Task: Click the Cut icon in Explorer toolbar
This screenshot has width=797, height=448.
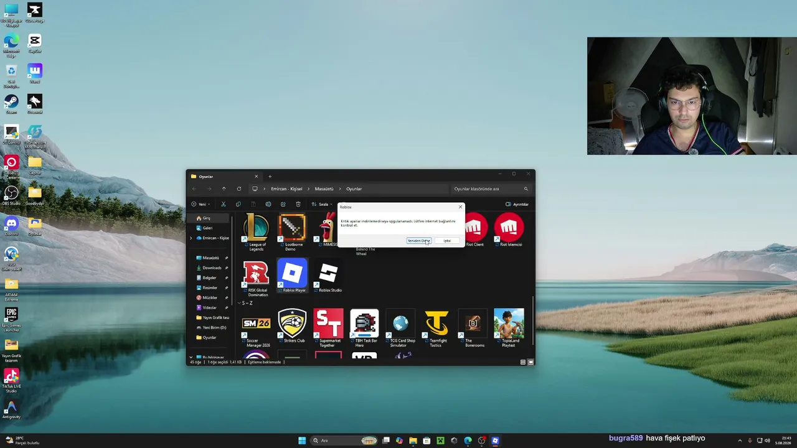Action: [x=224, y=204]
